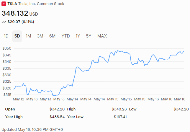Screen dimensions: 190x132
Task: Switch chart to 1D range
Action: [x=6, y=36]
